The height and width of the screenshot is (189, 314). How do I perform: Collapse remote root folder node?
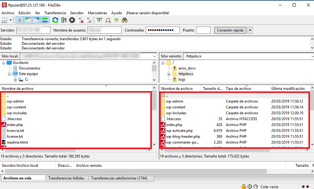click(x=163, y=63)
